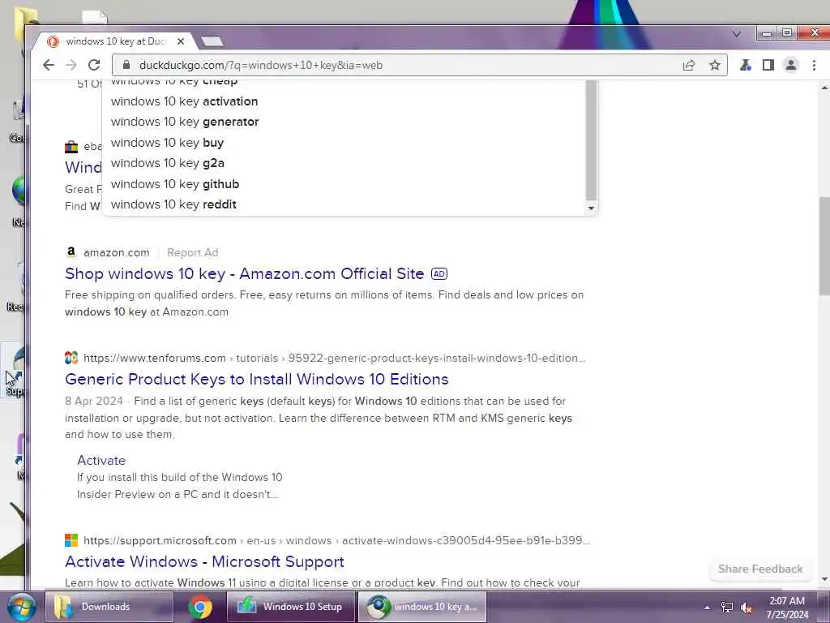Click the amazon.com source label
This screenshot has width=830, height=623.
pyautogui.click(x=117, y=253)
